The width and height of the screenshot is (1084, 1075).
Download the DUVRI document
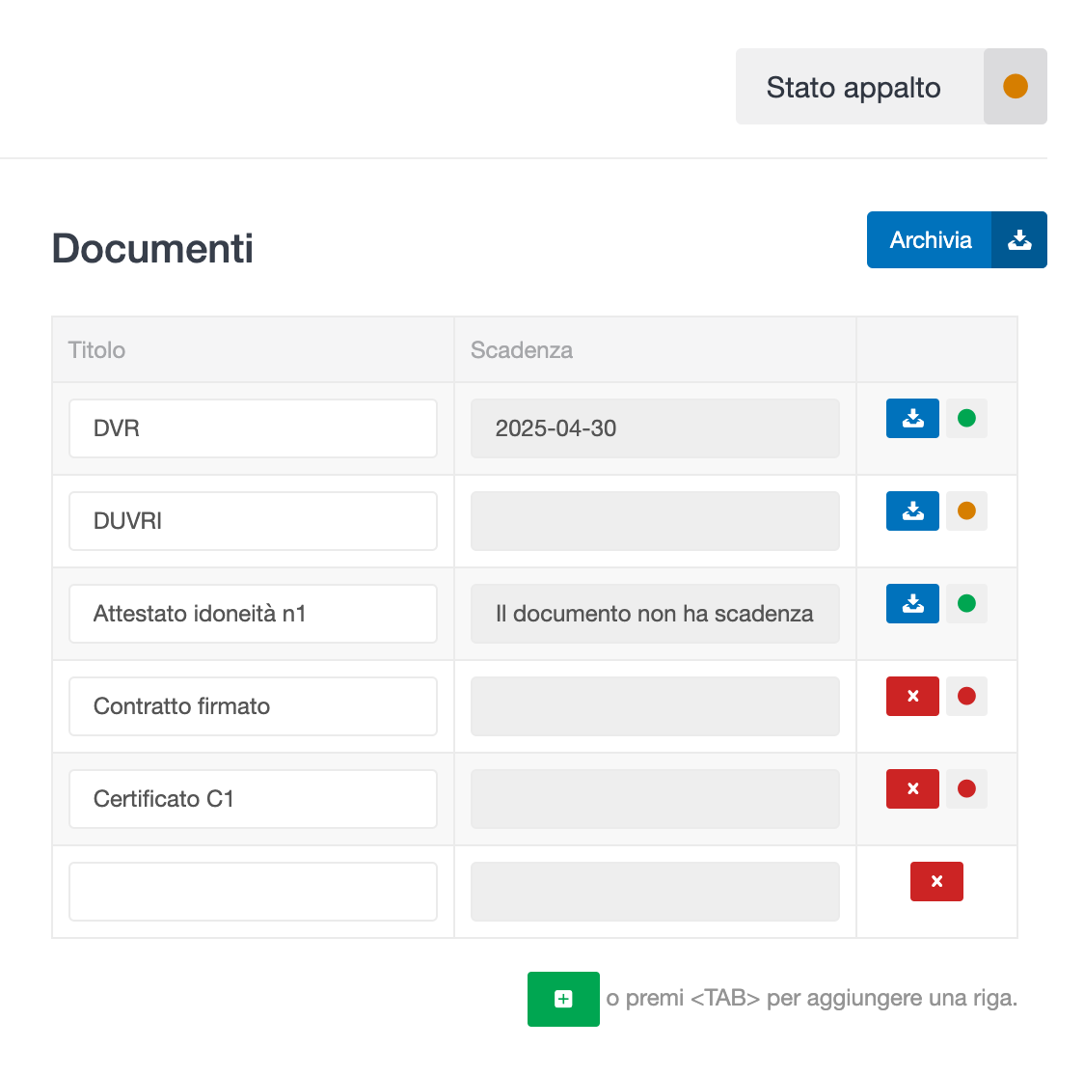coord(912,510)
